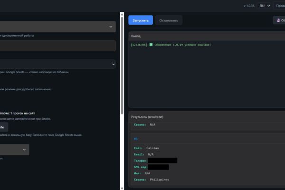Click the Имя label in results

[137, 173]
